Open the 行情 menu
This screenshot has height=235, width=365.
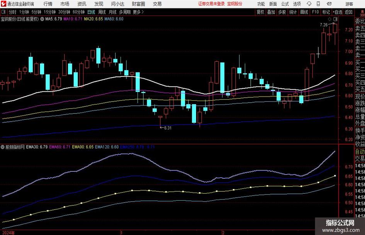(x=48, y=4)
